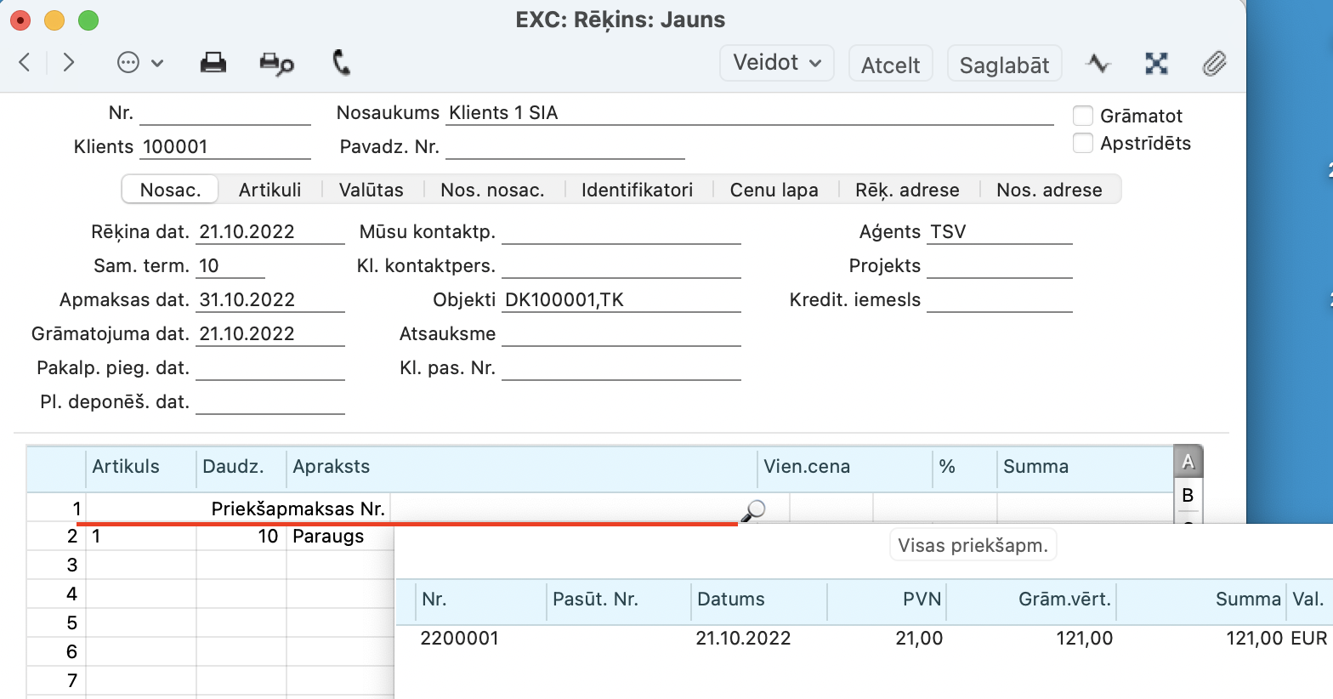The image size is (1333, 699).
Task: Select prepayment row 2200001
Action: tap(459, 639)
